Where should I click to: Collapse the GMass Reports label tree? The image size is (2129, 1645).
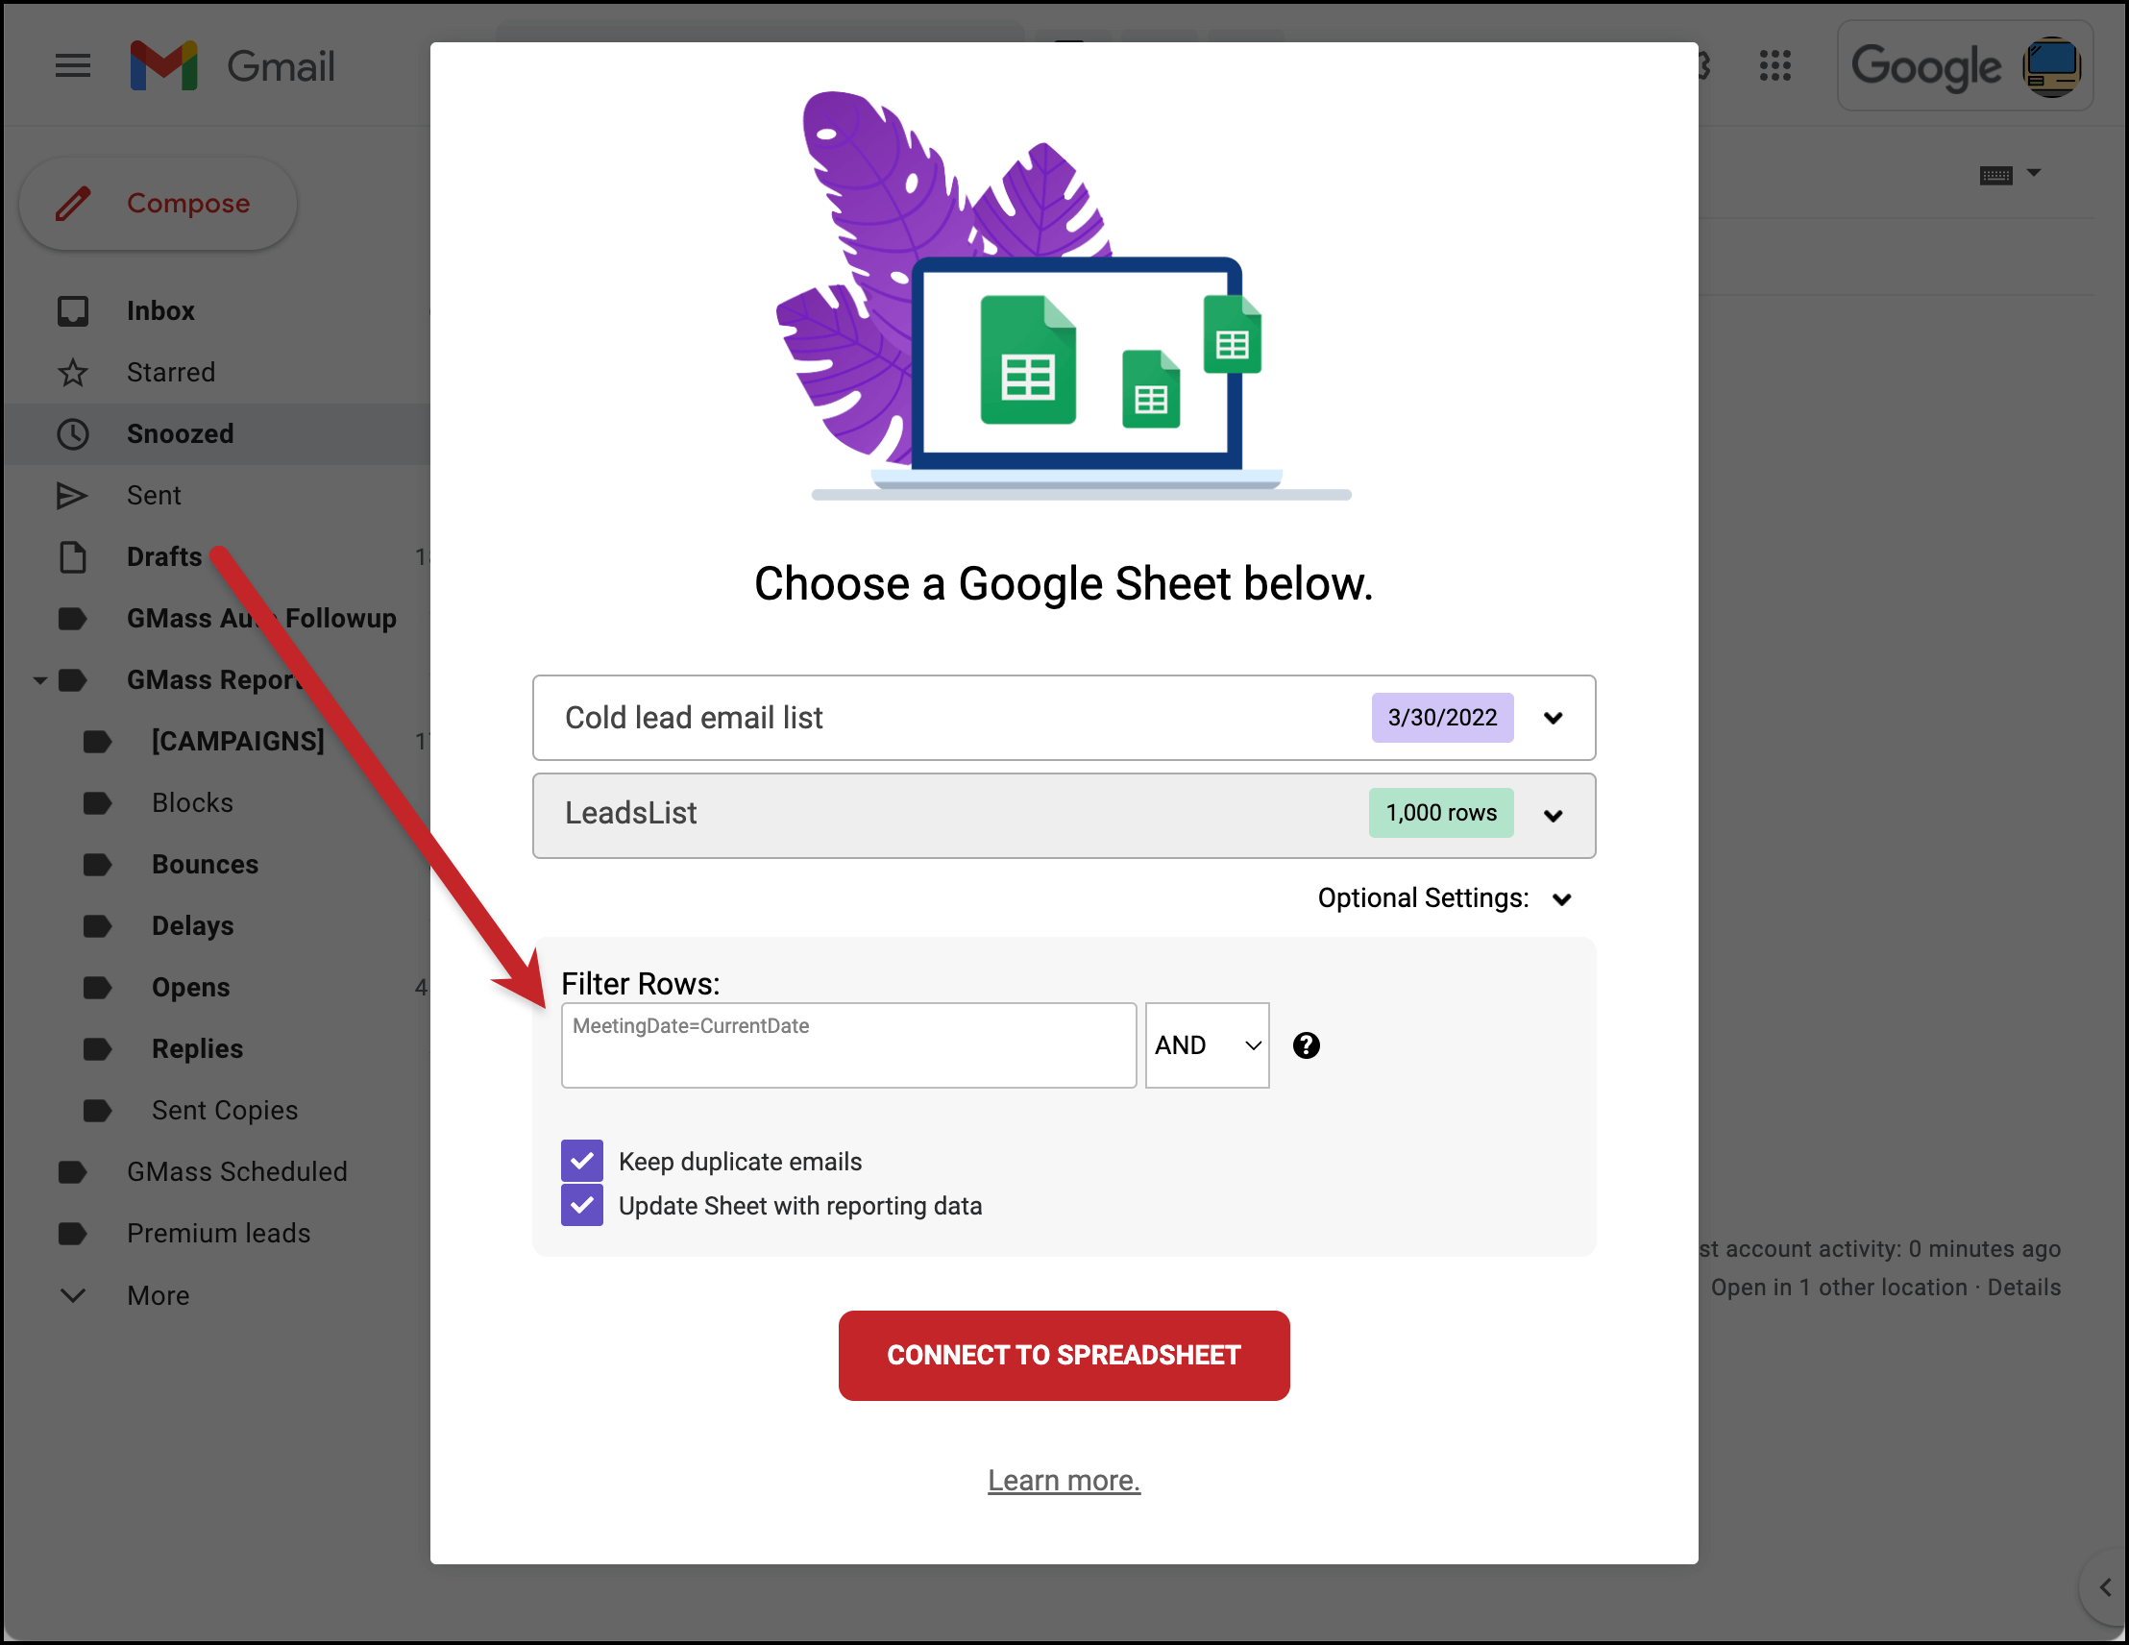[40, 679]
